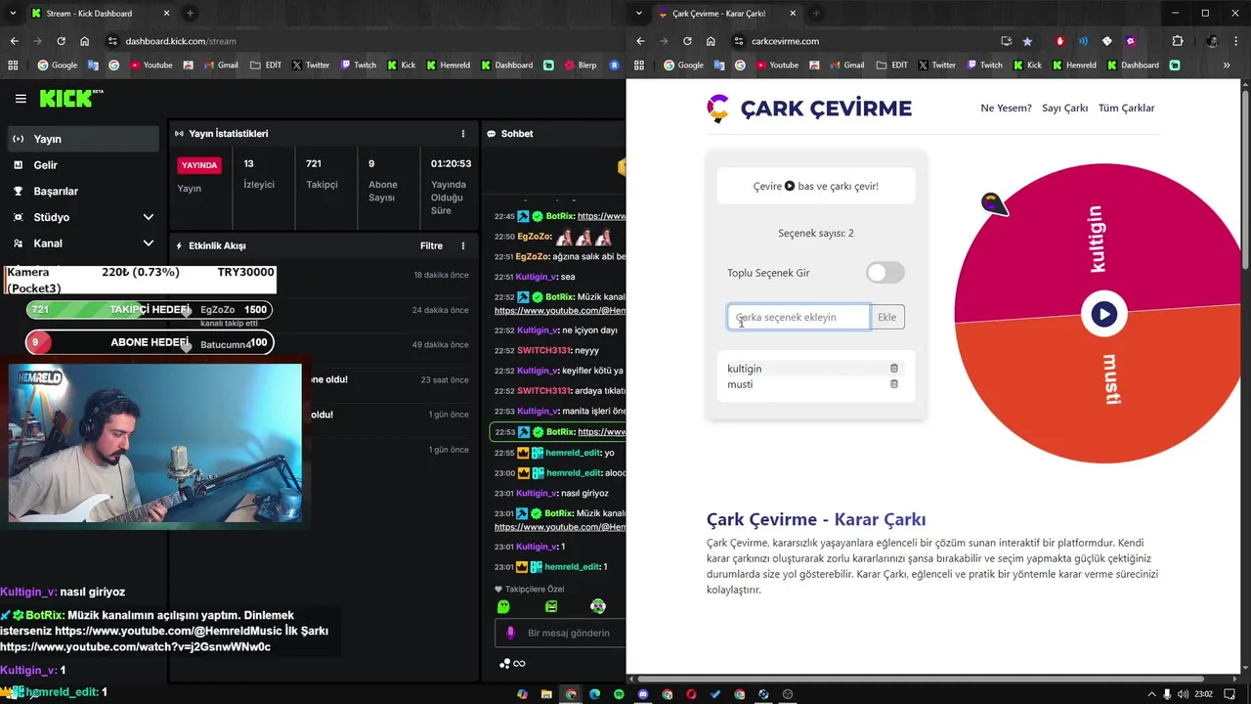Open Discord from the taskbar
This screenshot has height=704, width=1251.
pos(643,694)
